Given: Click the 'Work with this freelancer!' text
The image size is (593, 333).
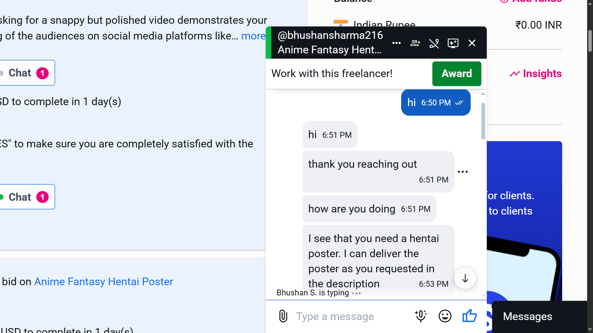Looking at the screenshot, I should [332, 74].
